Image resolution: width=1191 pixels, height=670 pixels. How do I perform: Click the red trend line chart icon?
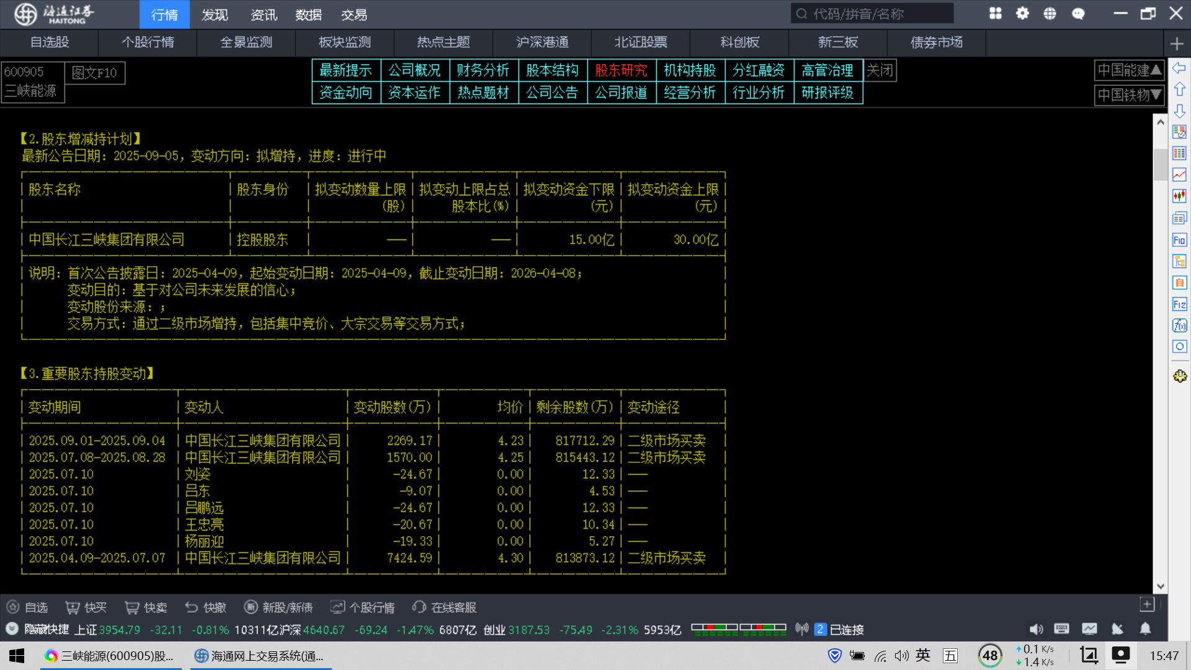pos(1179,175)
